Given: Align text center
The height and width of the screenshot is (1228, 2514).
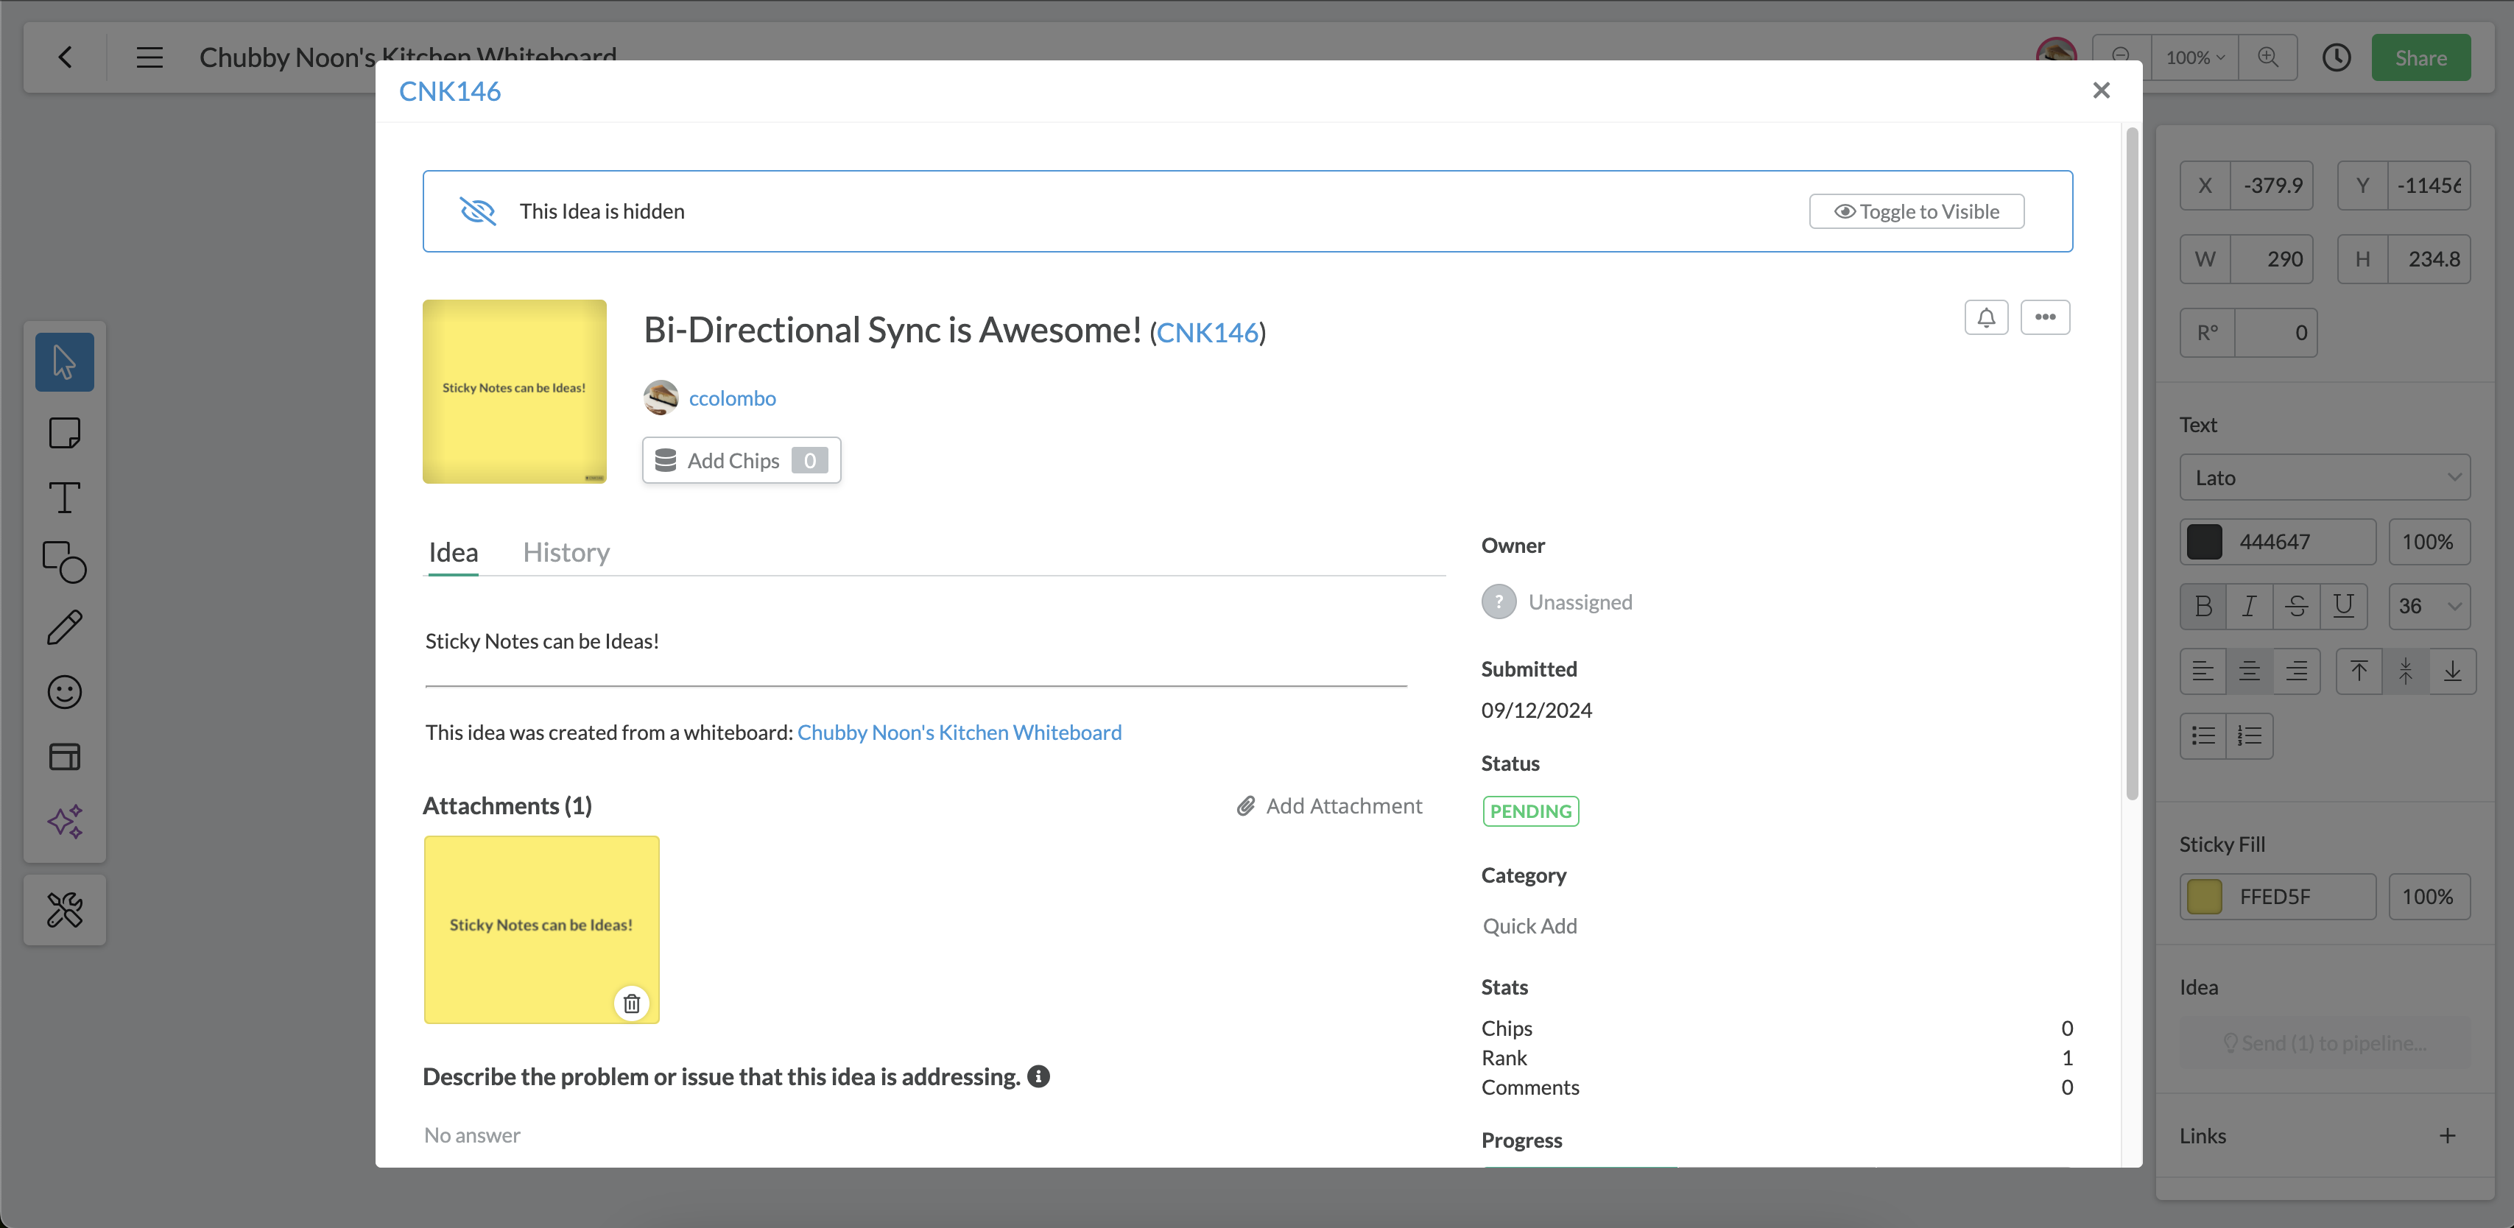Looking at the screenshot, I should pos(2250,670).
